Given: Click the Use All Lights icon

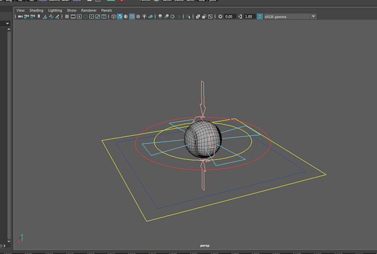Looking at the screenshot, I should [x=144, y=17].
